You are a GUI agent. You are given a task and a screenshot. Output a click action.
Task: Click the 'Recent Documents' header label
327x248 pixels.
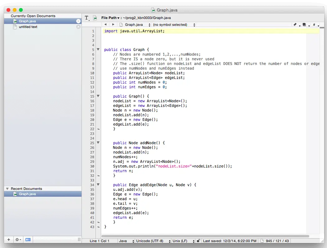[x=26, y=189]
